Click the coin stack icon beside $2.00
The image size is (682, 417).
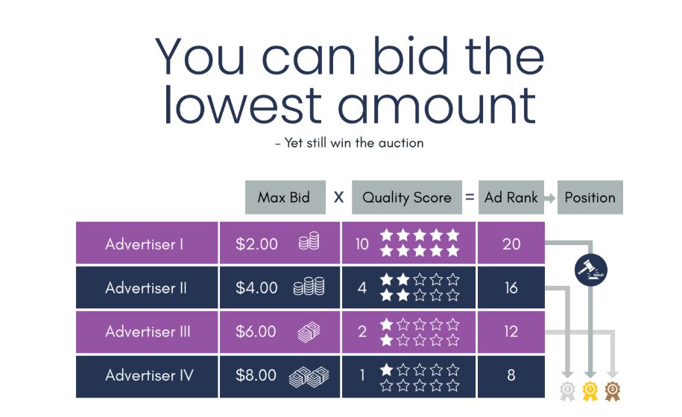click(x=309, y=241)
